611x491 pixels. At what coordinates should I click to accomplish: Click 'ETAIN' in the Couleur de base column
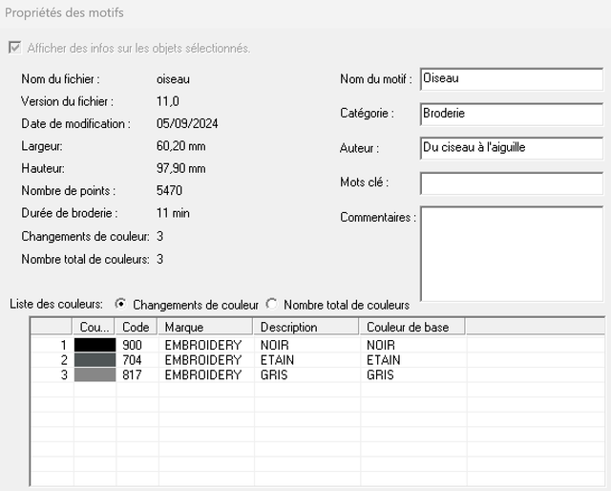[x=384, y=360]
